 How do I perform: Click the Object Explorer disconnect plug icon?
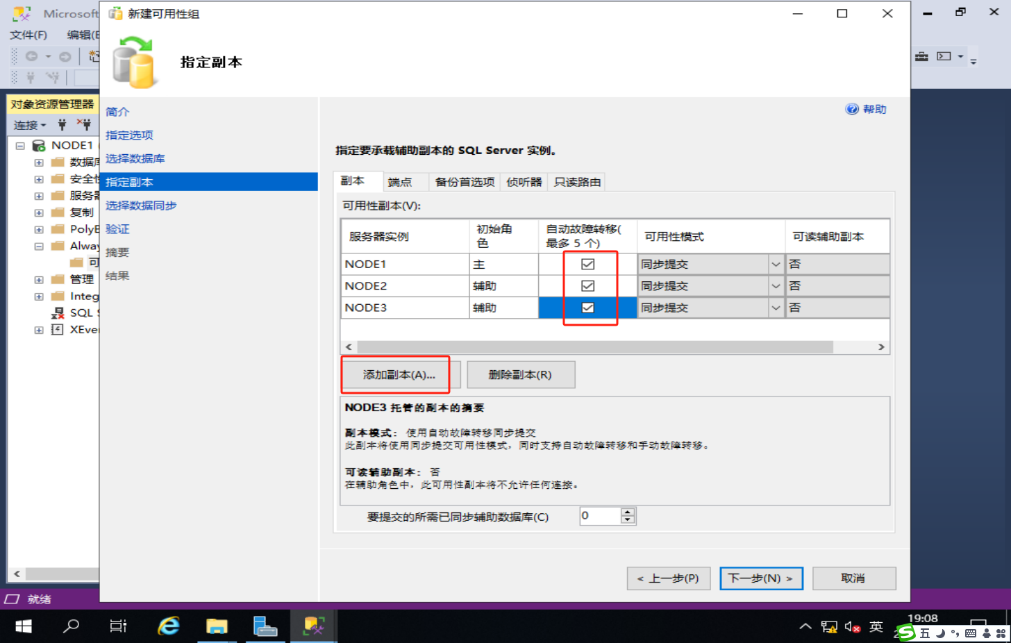(x=84, y=125)
